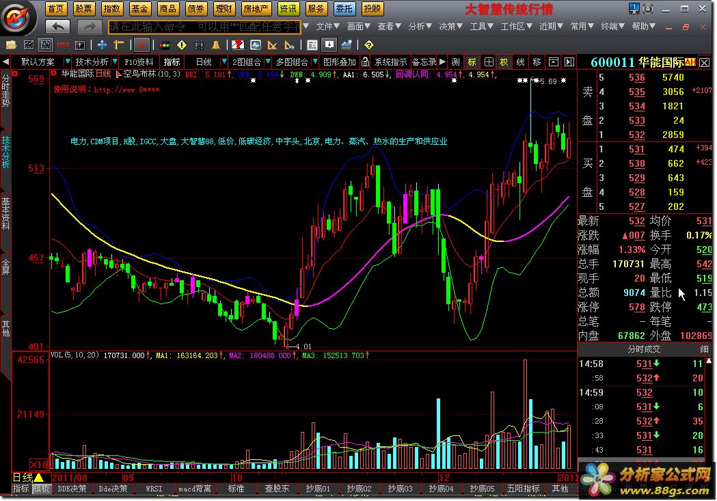Select the 抄底03 indicator tab
The width and height of the screenshot is (717, 501).
point(400,489)
